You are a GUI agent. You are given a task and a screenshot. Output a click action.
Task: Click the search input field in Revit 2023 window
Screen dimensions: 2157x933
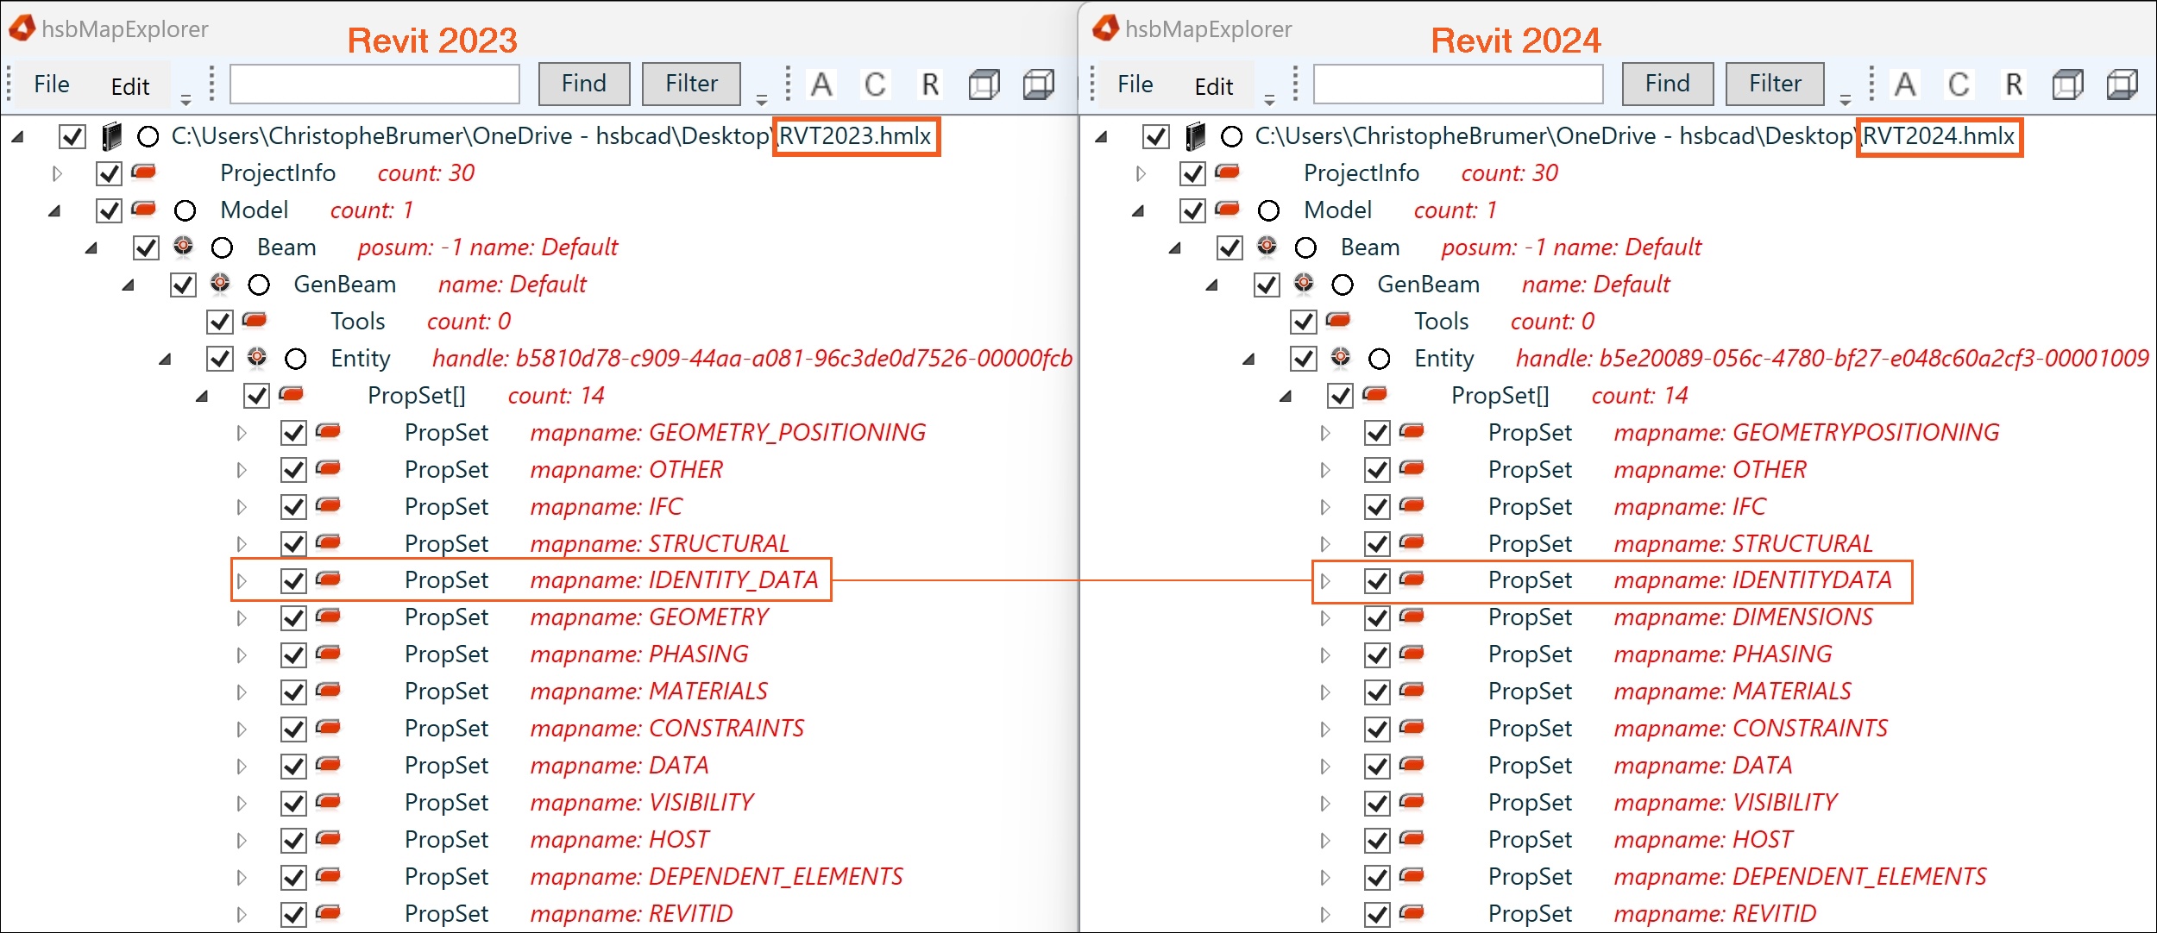(x=374, y=85)
